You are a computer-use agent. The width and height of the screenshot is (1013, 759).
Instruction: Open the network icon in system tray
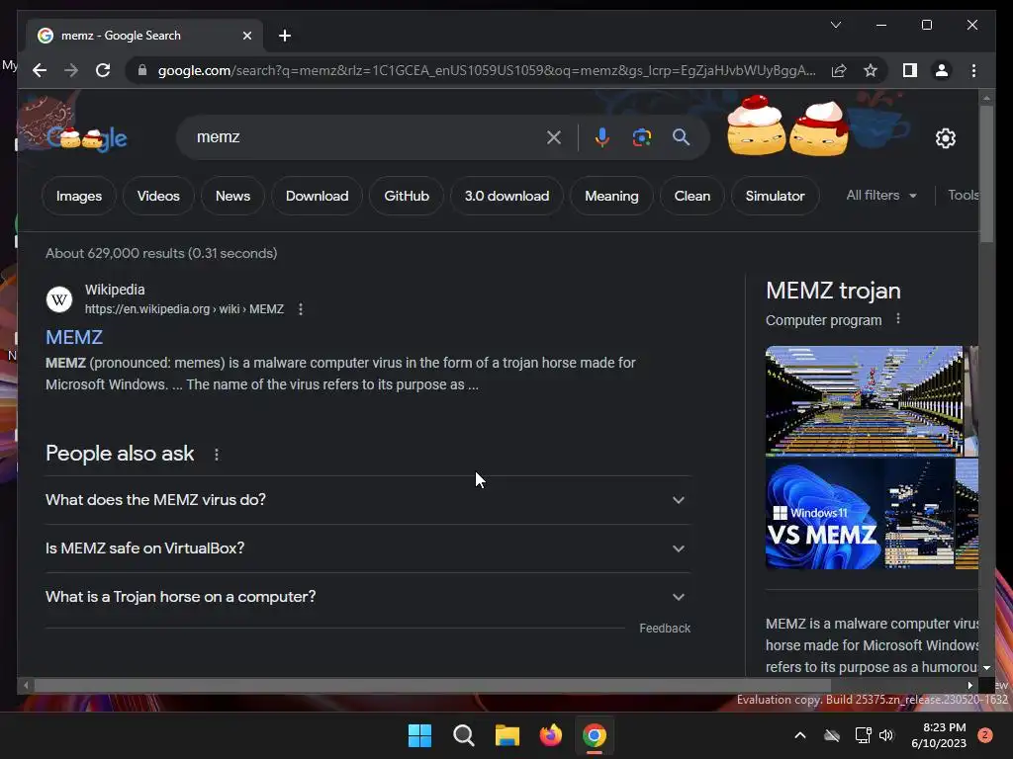click(x=863, y=735)
